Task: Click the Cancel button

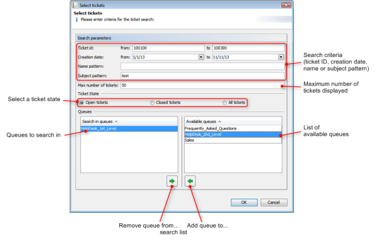Action: point(273,202)
